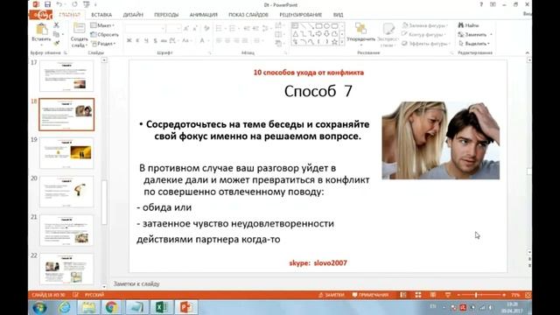Pick the right arrow shape from gallery
Image resolution: width=560 pixels, height=315 pixels.
tap(318, 34)
